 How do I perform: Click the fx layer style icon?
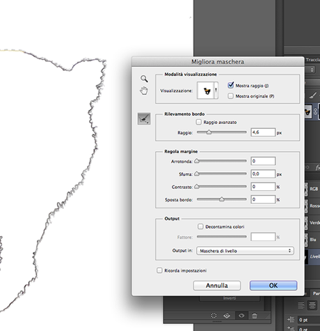[x=317, y=167]
